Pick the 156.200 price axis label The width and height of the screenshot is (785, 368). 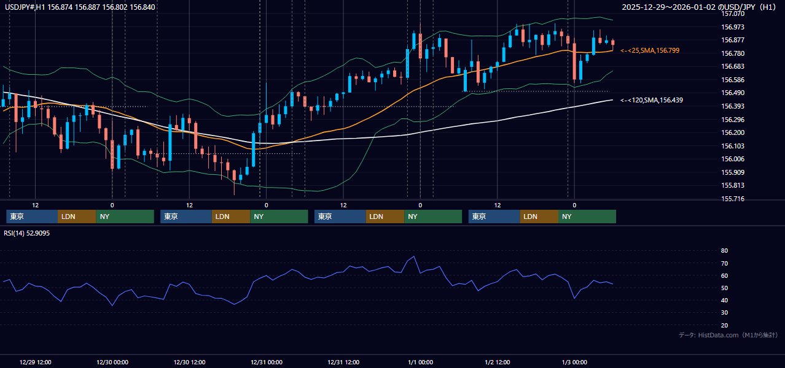[x=732, y=132]
